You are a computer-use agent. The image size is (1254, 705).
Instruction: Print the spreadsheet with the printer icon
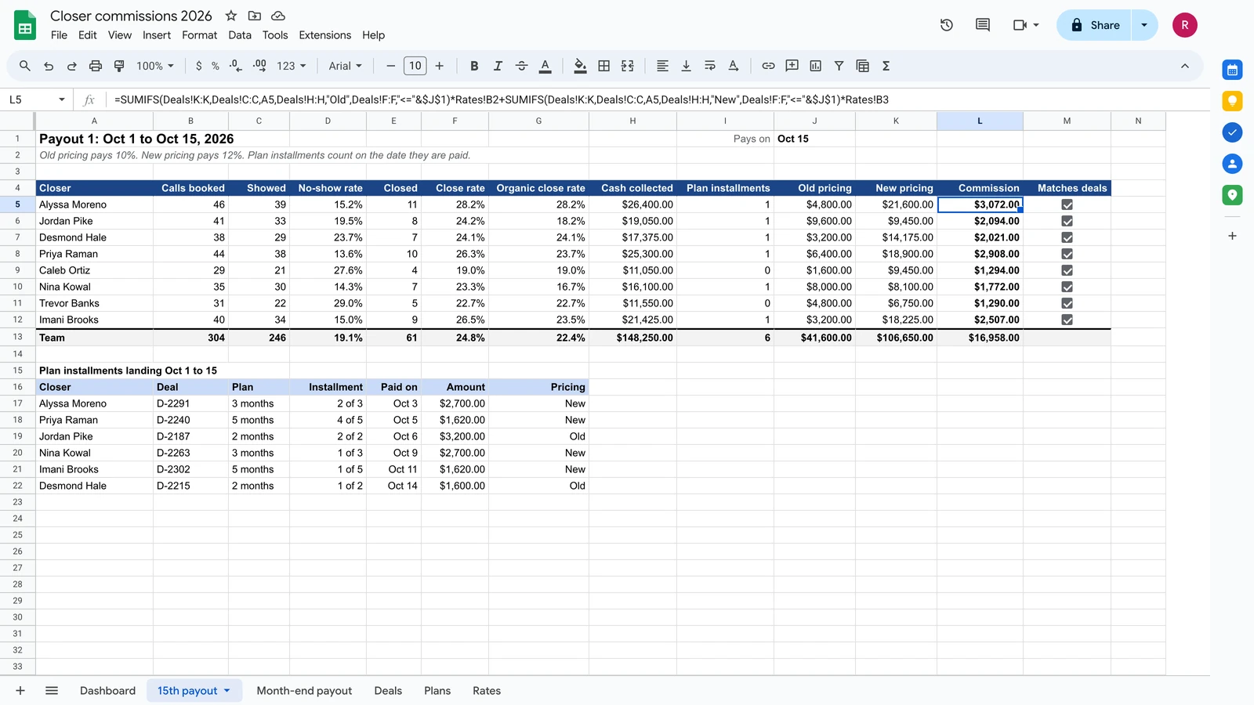click(96, 67)
